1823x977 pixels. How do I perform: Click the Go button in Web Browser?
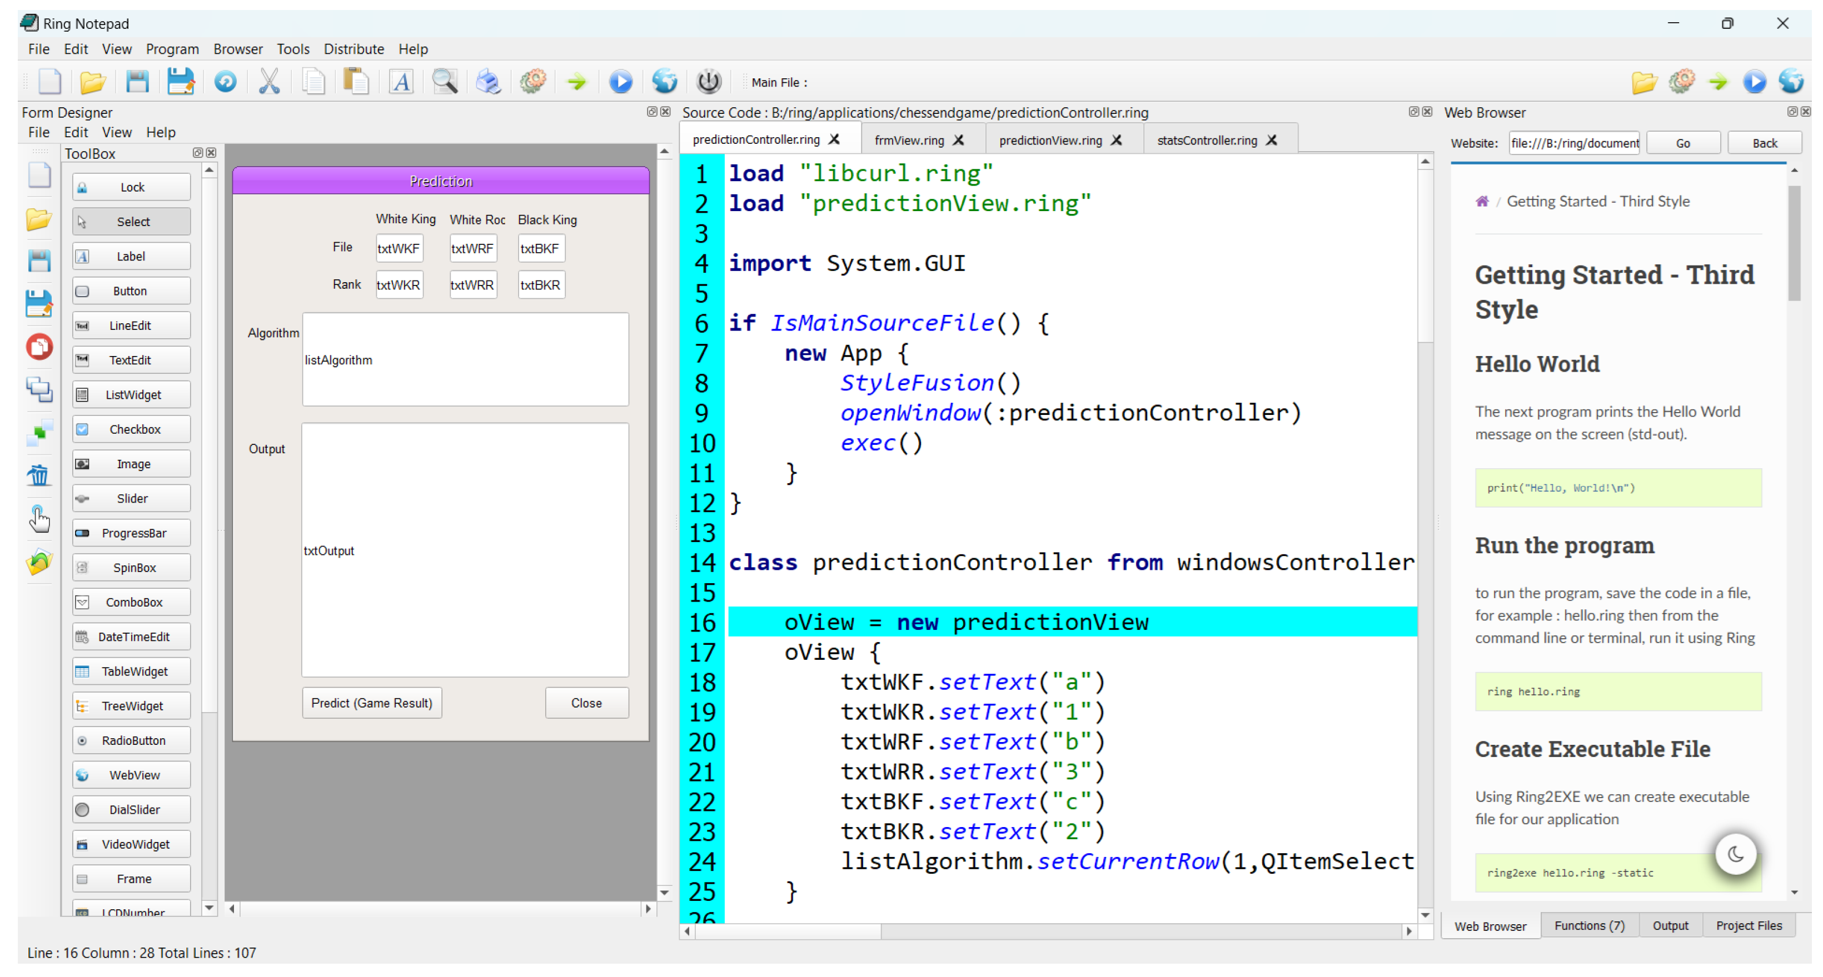[x=1682, y=143]
